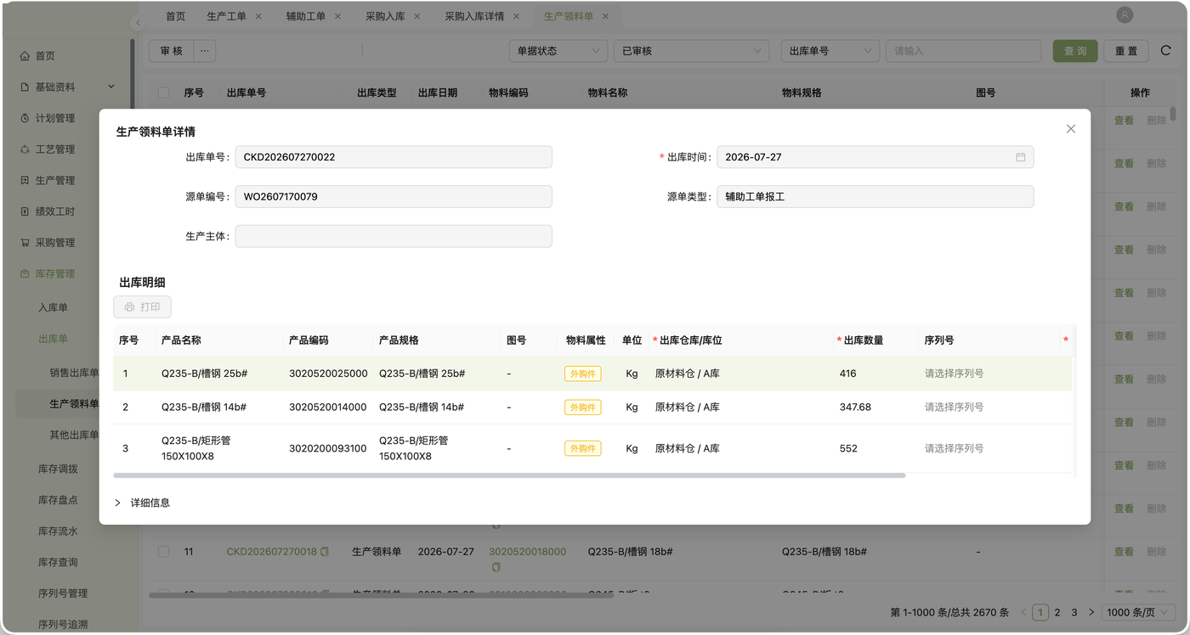The height and width of the screenshot is (635, 1190).
Task: Close the 采购入库详情 tab
Action: pos(516,16)
